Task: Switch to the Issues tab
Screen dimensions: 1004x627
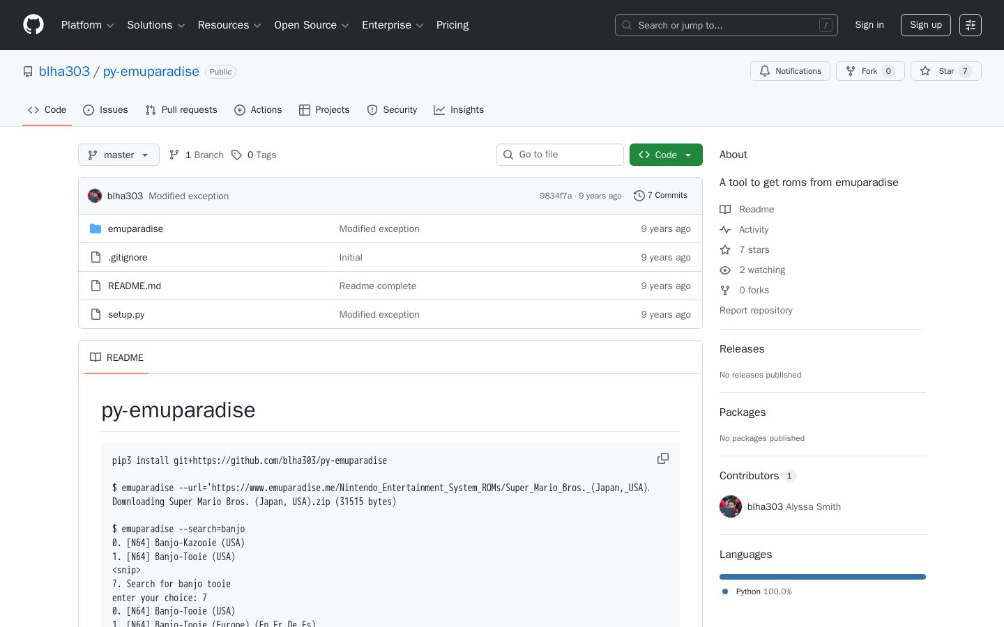Action: pyautogui.click(x=105, y=110)
